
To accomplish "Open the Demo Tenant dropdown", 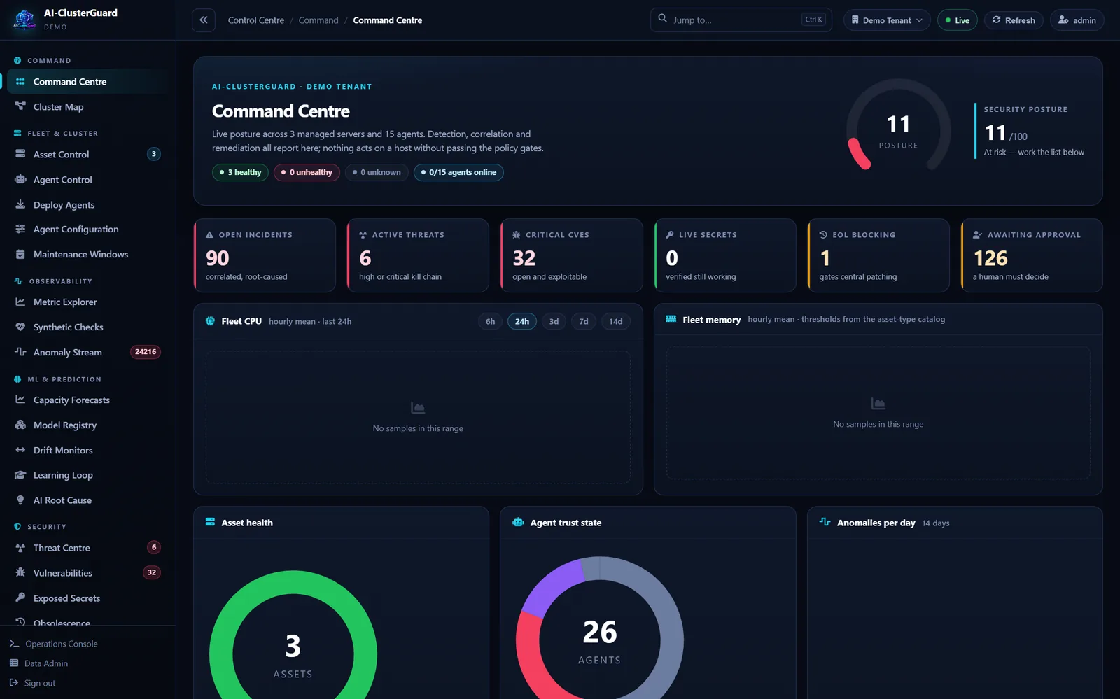I will (x=887, y=20).
